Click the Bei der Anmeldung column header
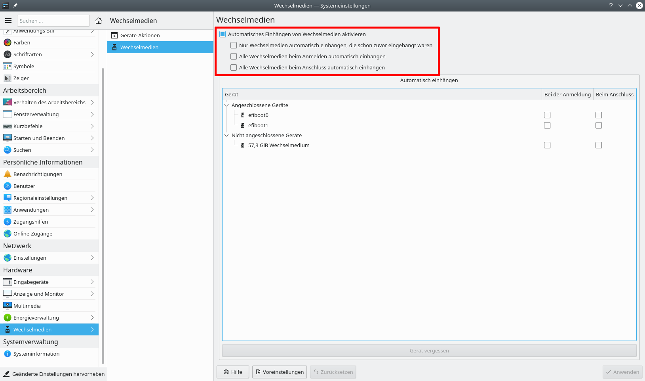The height and width of the screenshot is (381, 645). click(x=567, y=94)
